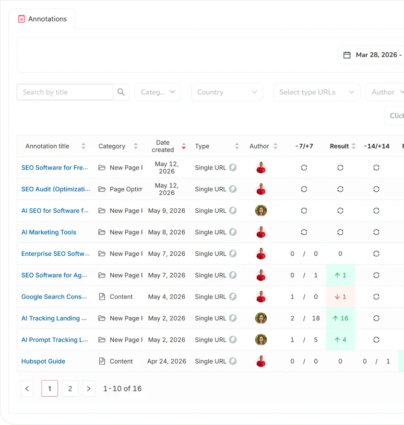Viewport: 404px width, 425px height.
Task: Click -14/+14 refresh icon in AI Marketing Tools row
Action: 376,232
